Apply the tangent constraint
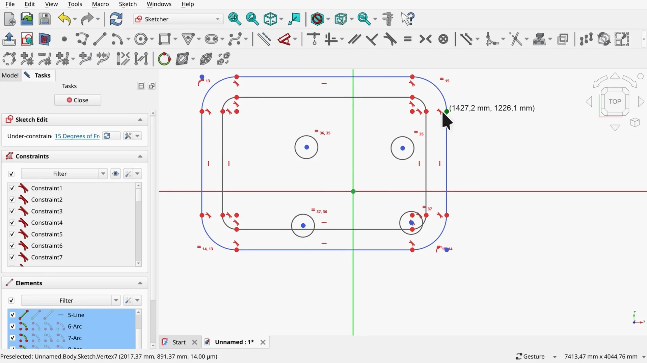Image resolution: width=647 pixels, height=363 pixels. tap(390, 39)
